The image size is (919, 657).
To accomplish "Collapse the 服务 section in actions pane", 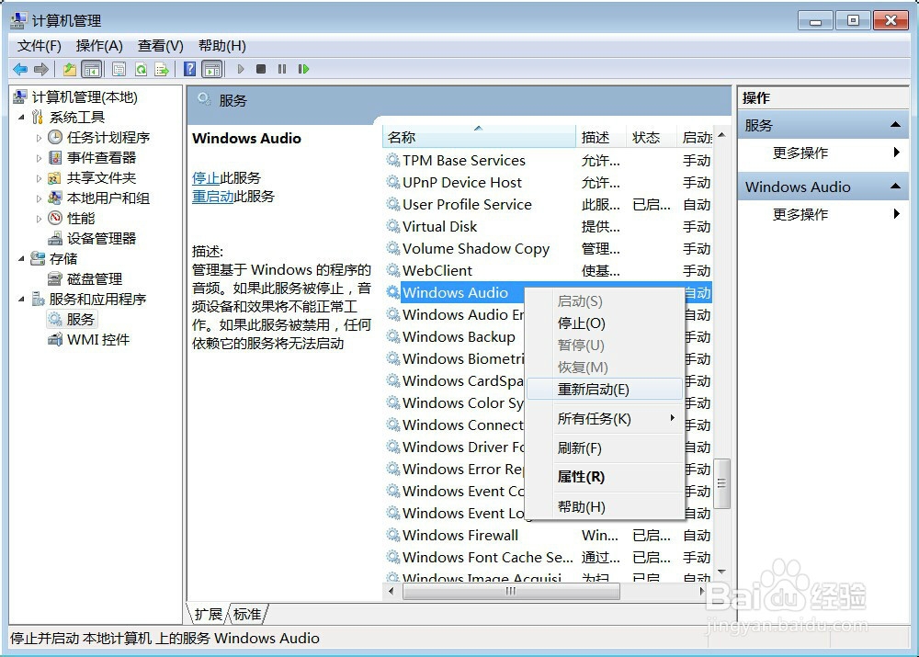I will pyautogui.click(x=895, y=124).
